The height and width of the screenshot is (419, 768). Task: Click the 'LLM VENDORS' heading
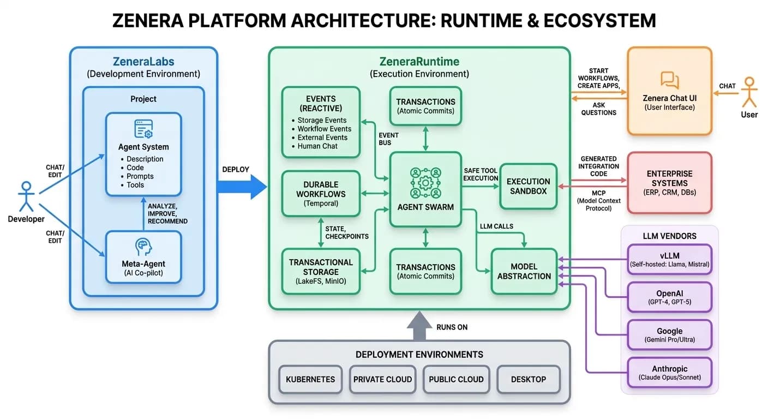click(669, 236)
